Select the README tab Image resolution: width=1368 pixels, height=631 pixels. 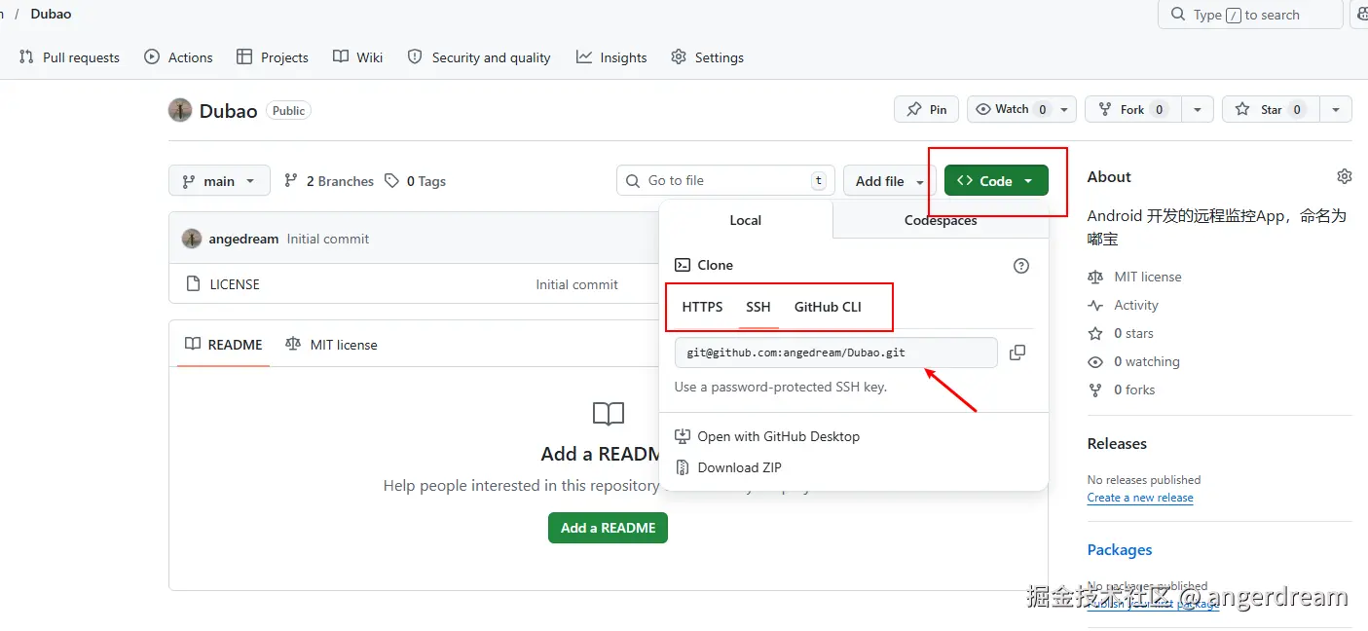coord(224,345)
